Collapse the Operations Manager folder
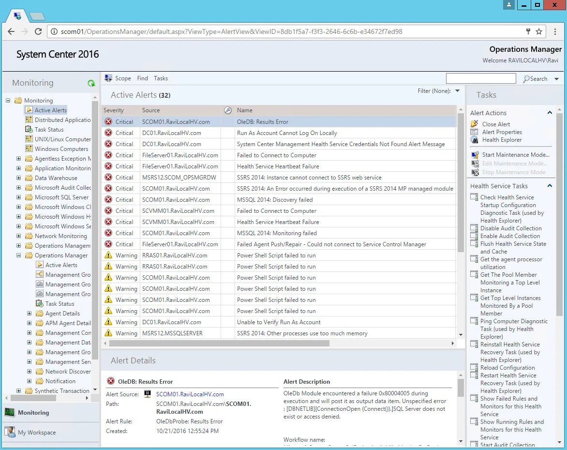567x450 pixels. [18, 255]
